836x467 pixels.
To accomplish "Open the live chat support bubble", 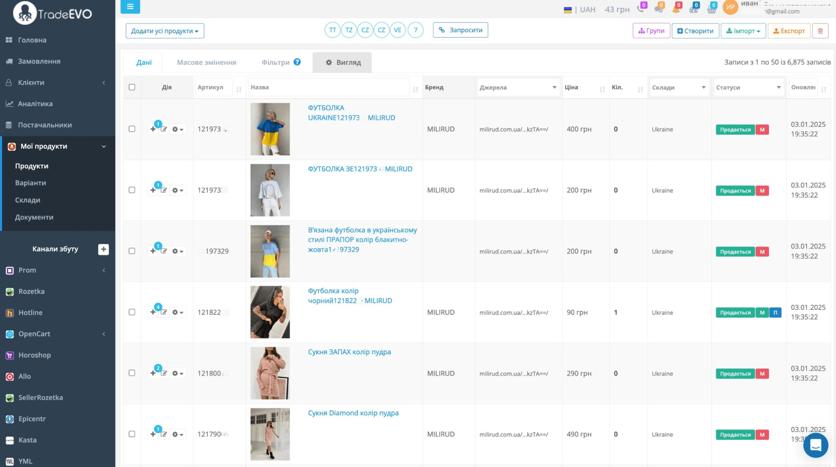I will pos(816,445).
